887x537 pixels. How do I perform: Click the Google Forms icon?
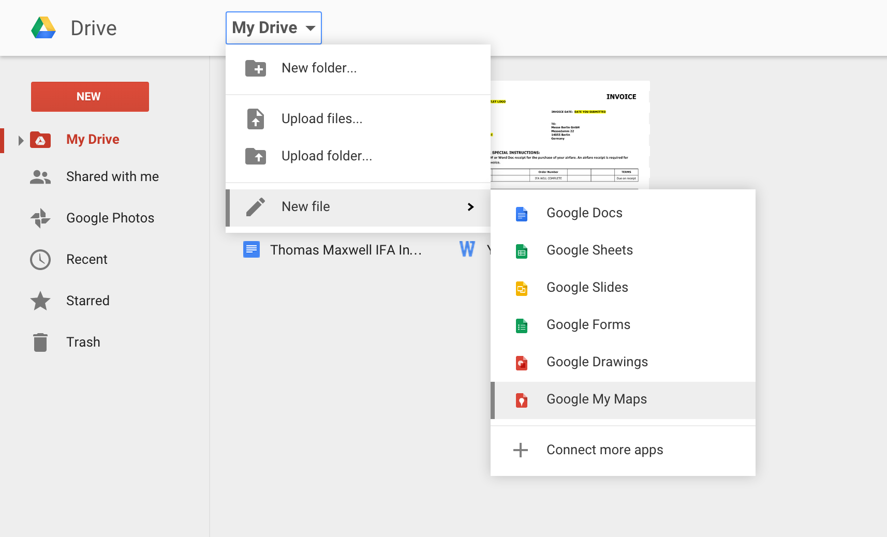(x=521, y=325)
